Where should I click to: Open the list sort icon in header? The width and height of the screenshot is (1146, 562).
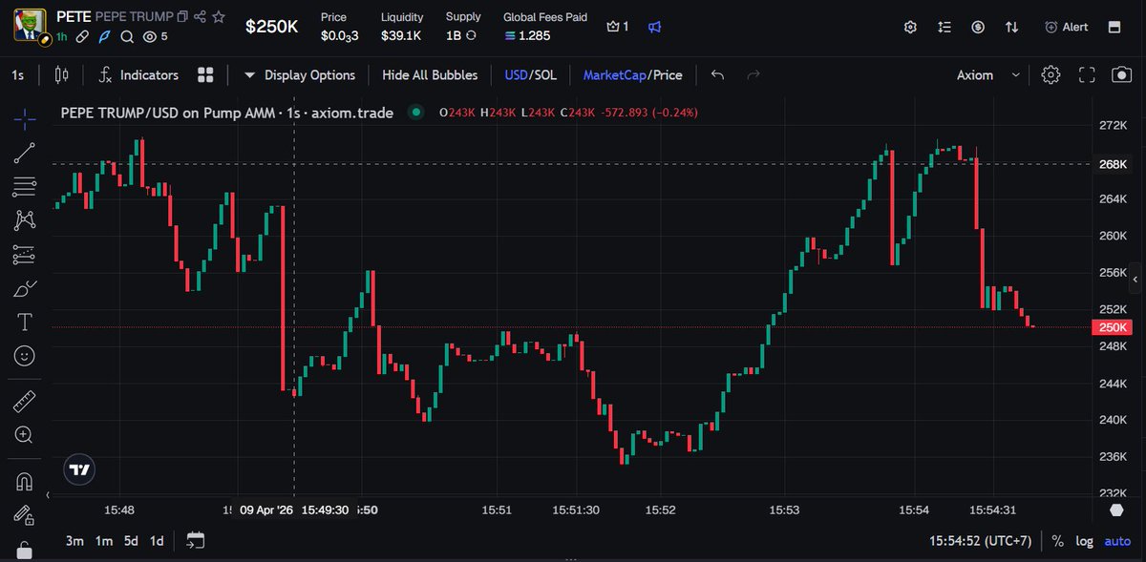[x=944, y=27]
